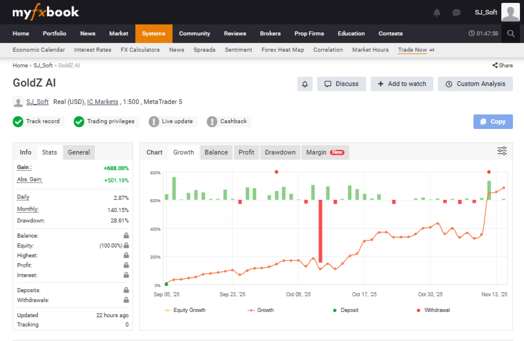Switch to the Stats tab
This screenshot has height=341, width=524.
click(49, 152)
